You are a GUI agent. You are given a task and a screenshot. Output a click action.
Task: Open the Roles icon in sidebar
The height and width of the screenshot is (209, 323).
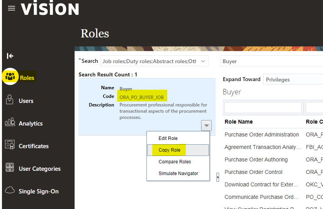coord(10,77)
